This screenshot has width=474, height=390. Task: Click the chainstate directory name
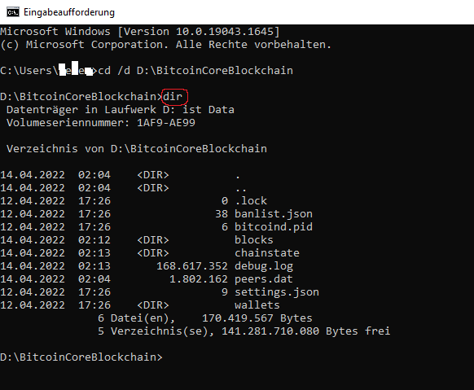coord(267,253)
